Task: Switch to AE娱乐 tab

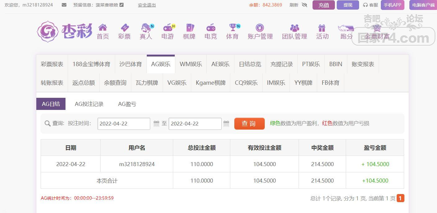Action: (221, 64)
